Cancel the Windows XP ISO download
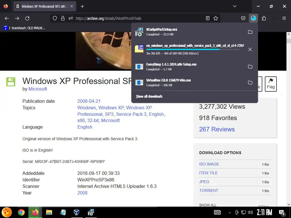 click(250, 49)
